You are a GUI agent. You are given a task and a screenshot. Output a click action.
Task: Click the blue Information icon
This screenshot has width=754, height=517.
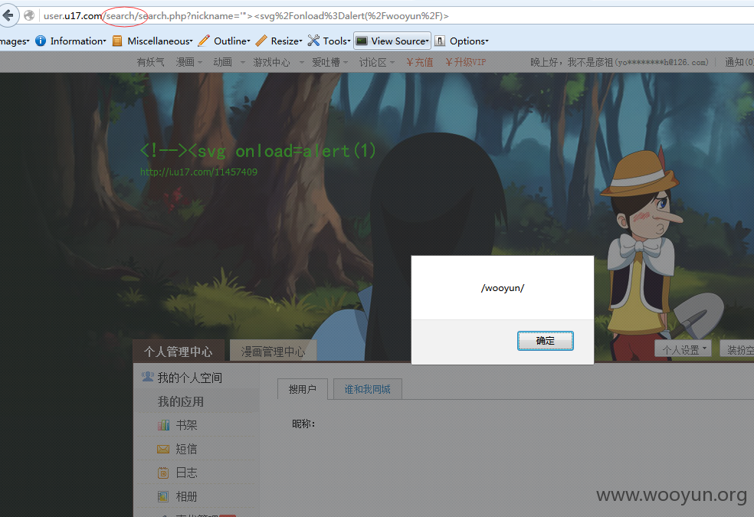[x=41, y=41]
